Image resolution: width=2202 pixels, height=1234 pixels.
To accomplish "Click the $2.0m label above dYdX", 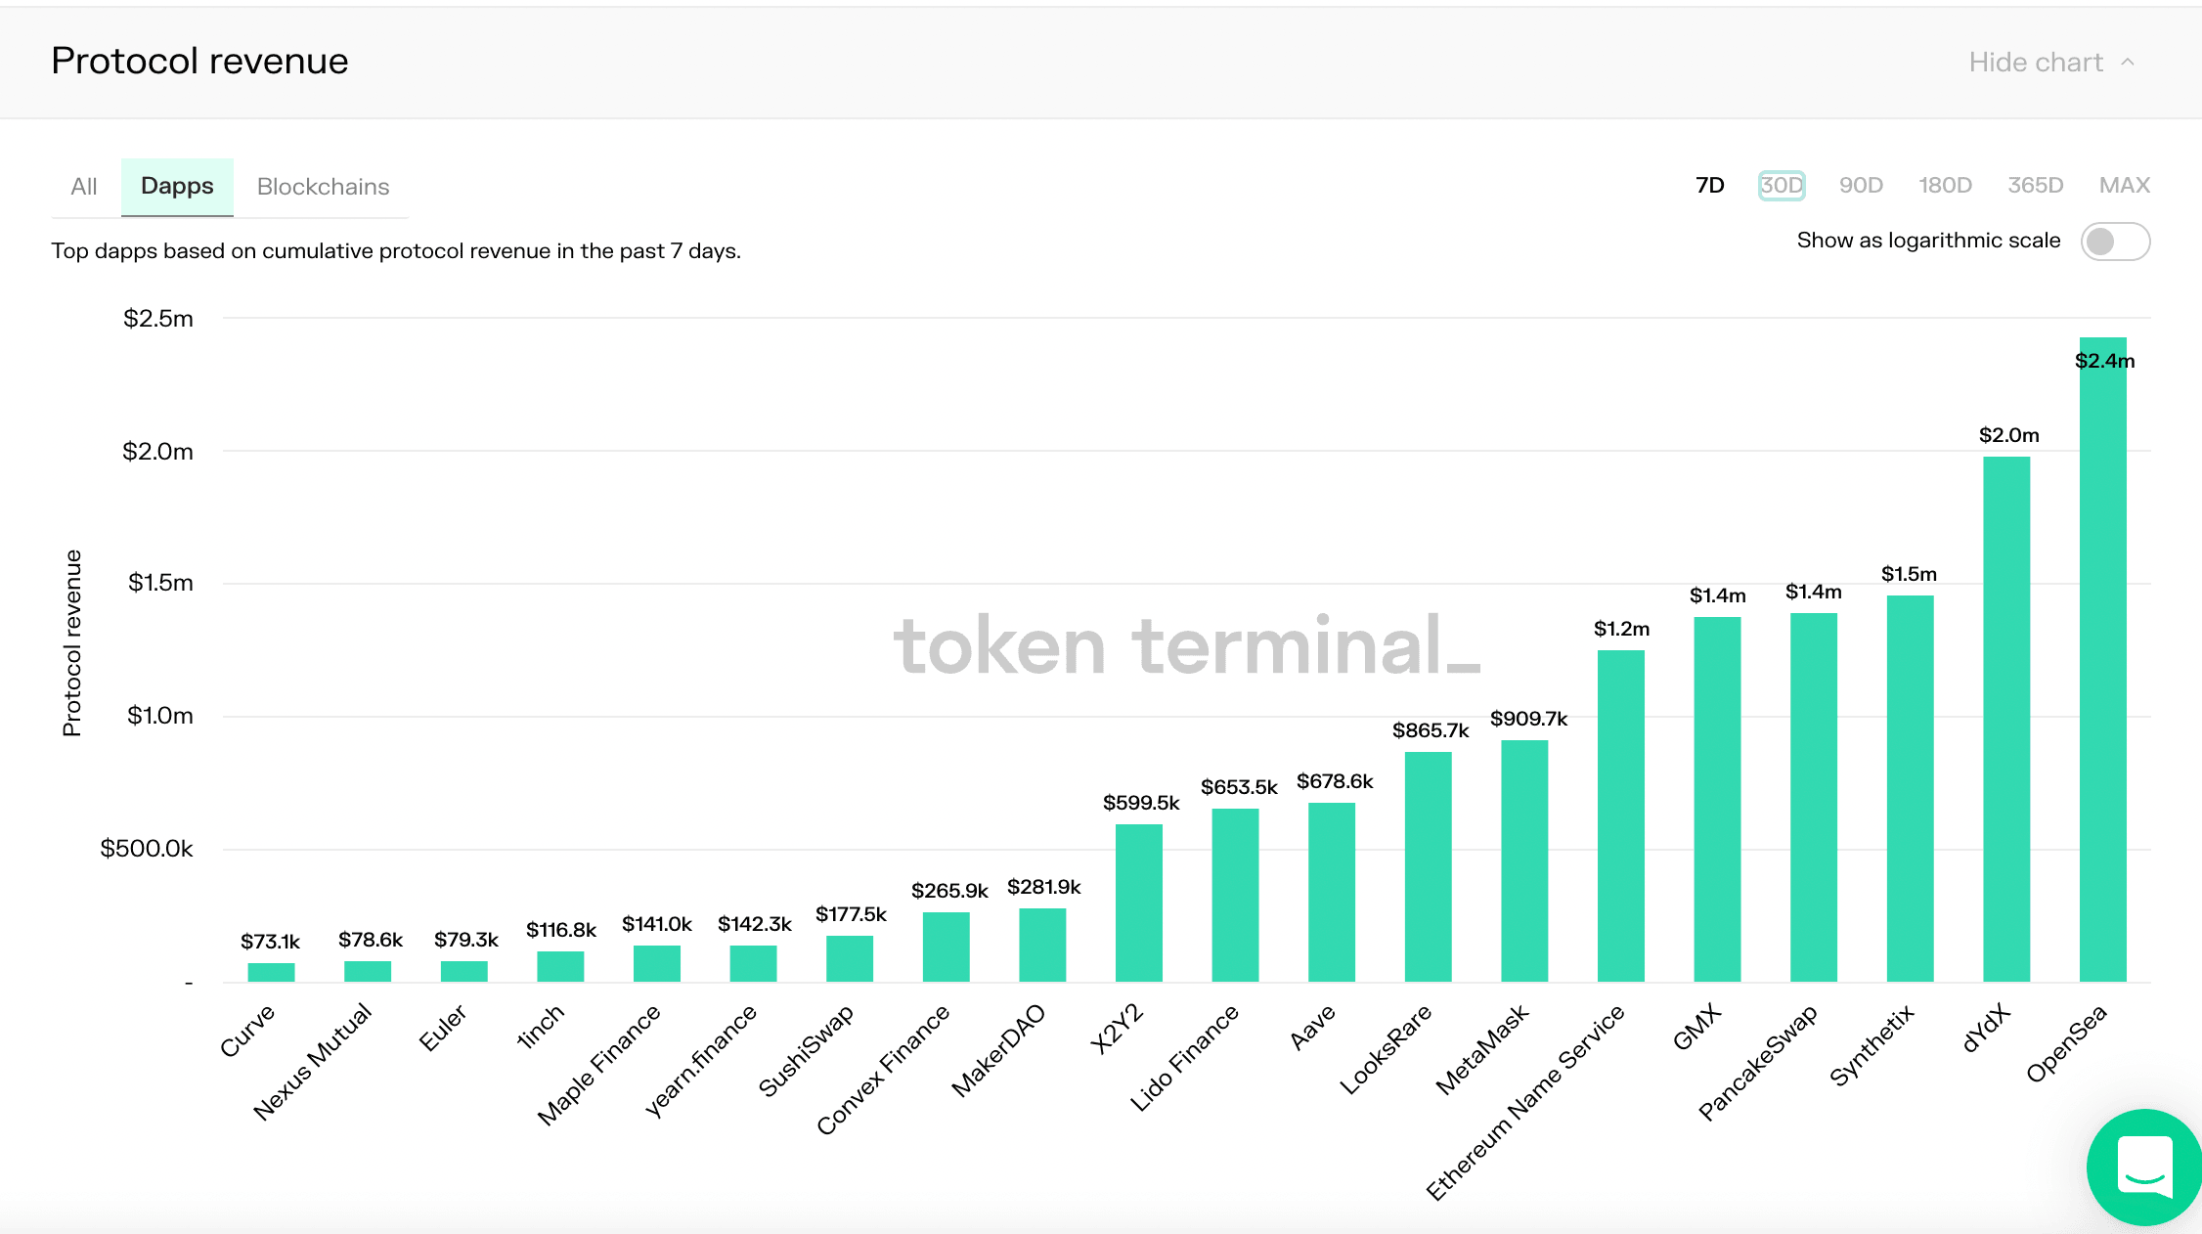I will (2008, 435).
